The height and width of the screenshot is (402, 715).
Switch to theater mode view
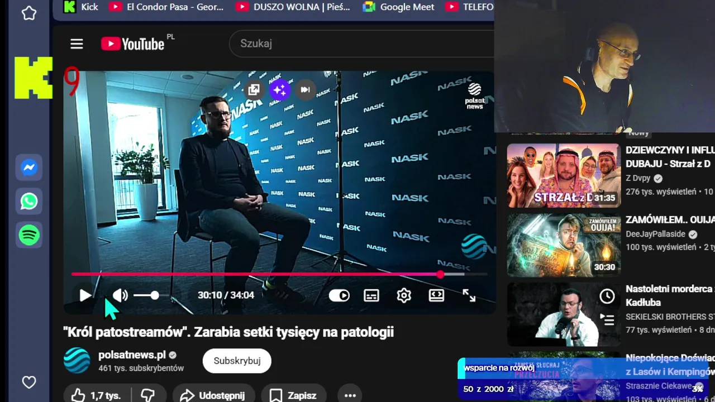click(436, 295)
